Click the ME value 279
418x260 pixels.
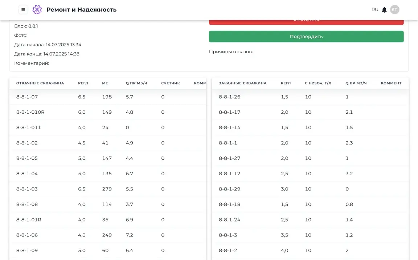pyautogui.click(x=107, y=189)
